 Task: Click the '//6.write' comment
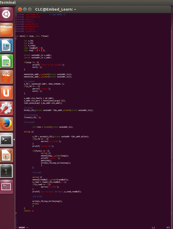[x=37, y=197]
